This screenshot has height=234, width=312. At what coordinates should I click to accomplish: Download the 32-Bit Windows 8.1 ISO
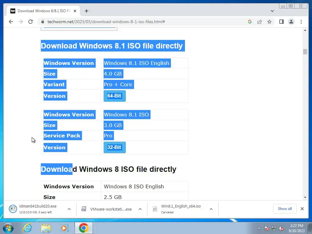click(x=115, y=147)
